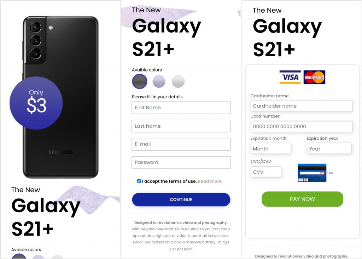Click into the Password field
This screenshot has height=259, width=362.
point(181,162)
